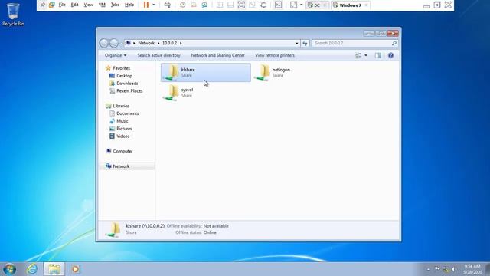Click the VMware library icon beside the pin

coord(52,5)
